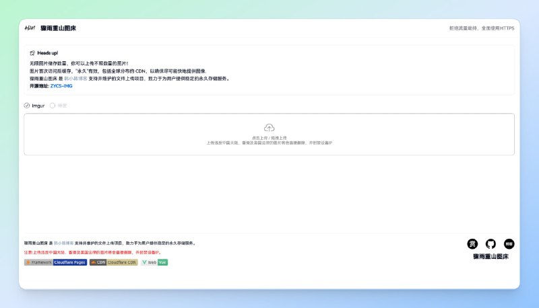Click the red 注意 warning line in footer

click(93, 252)
